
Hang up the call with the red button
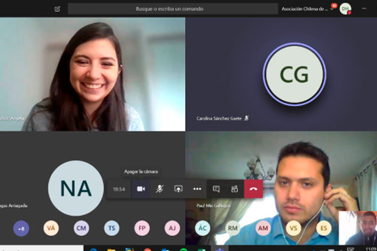coord(254,189)
